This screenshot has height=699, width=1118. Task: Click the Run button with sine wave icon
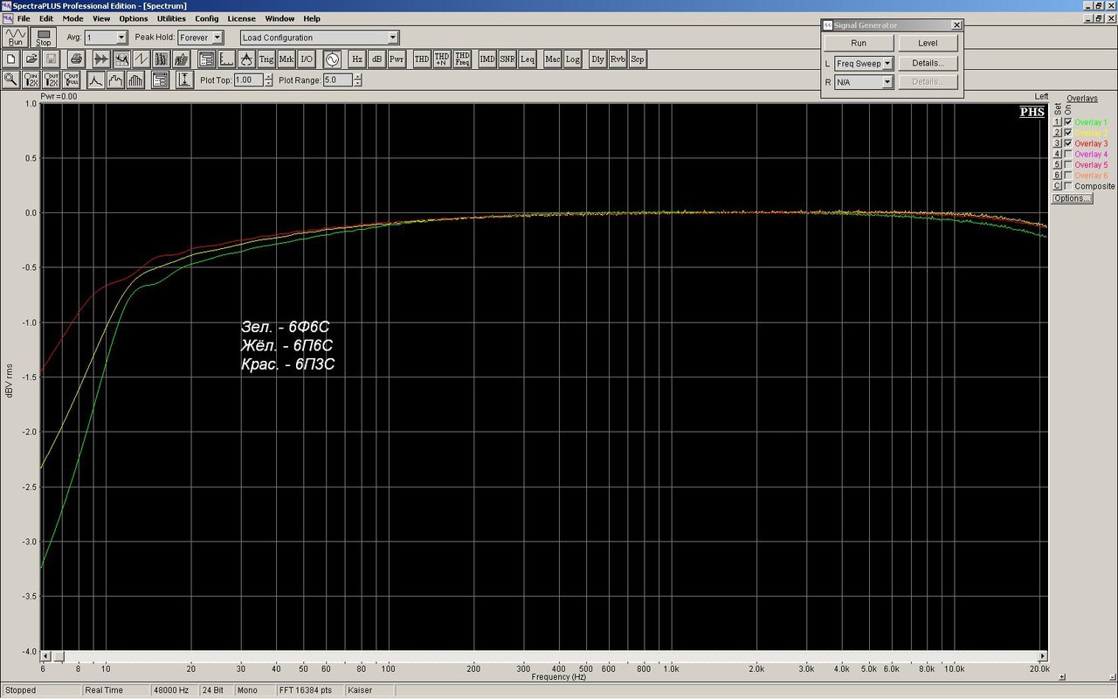pyautogui.click(x=15, y=37)
